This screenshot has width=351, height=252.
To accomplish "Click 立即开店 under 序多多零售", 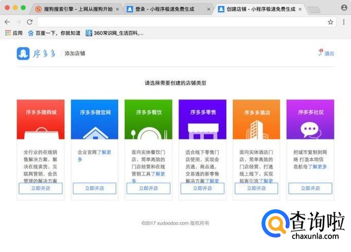I will 202,188.
